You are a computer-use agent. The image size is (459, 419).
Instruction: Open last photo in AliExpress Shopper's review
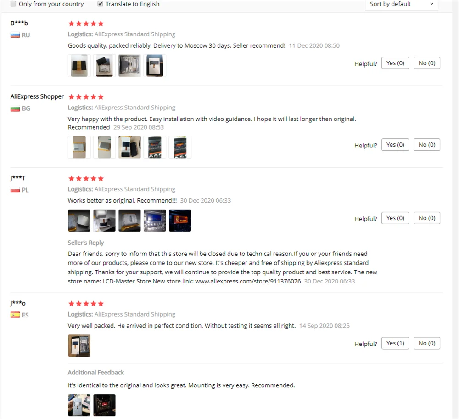pyautogui.click(x=180, y=147)
